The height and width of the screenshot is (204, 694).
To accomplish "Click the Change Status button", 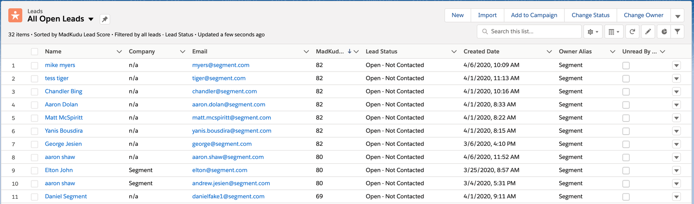I will pos(590,15).
